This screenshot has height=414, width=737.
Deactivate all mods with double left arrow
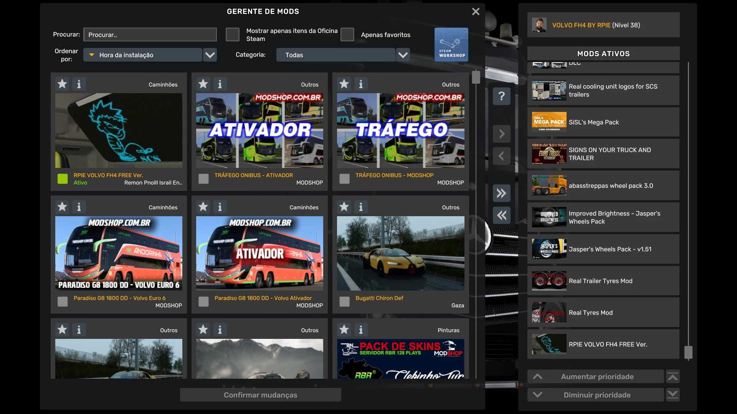pyautogui.click(x=502, y=215)
